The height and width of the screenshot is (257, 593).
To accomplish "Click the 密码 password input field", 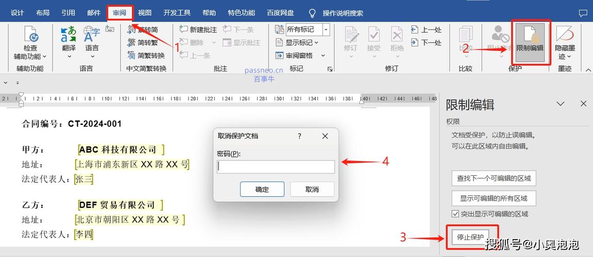I will click(x=276, y=167).
